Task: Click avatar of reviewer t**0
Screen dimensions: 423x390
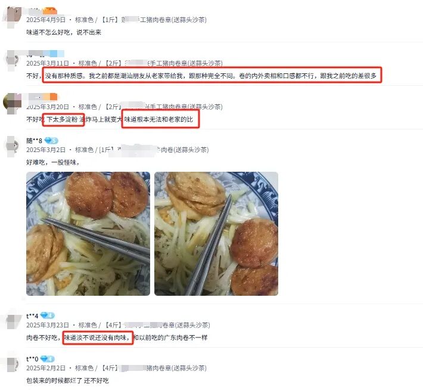Action: pyautogui.click(x=13, y=364)
